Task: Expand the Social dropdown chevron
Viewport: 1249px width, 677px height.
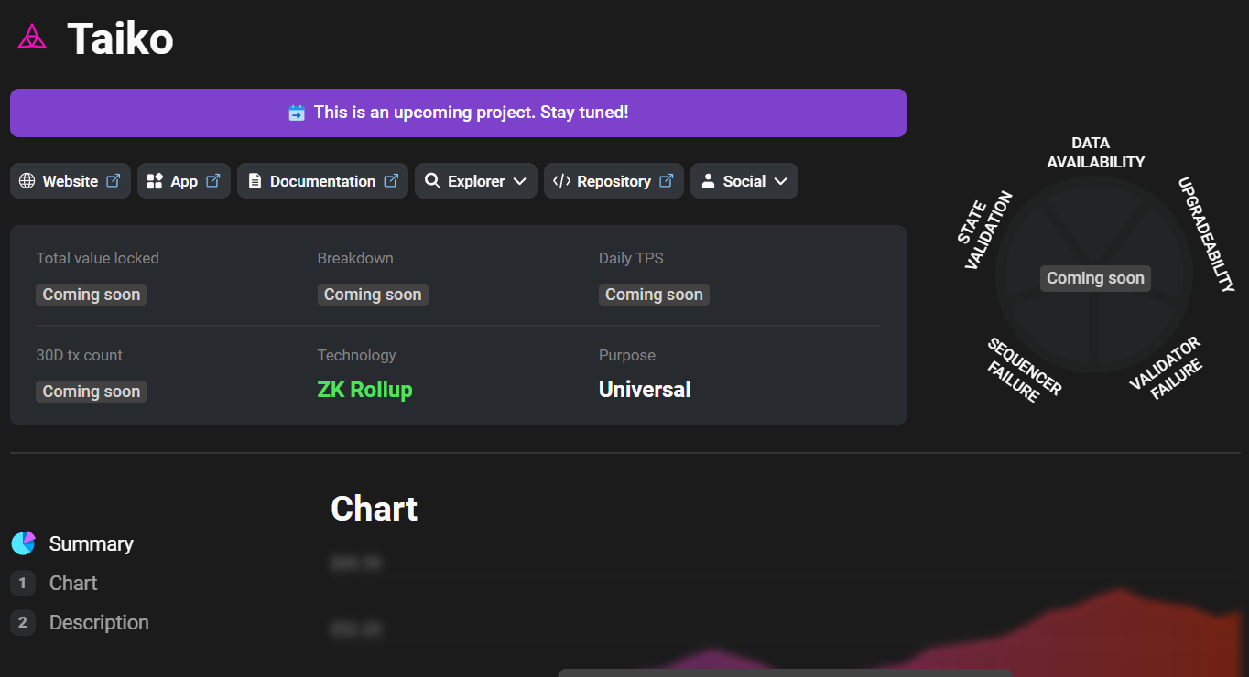Action: 780,181
